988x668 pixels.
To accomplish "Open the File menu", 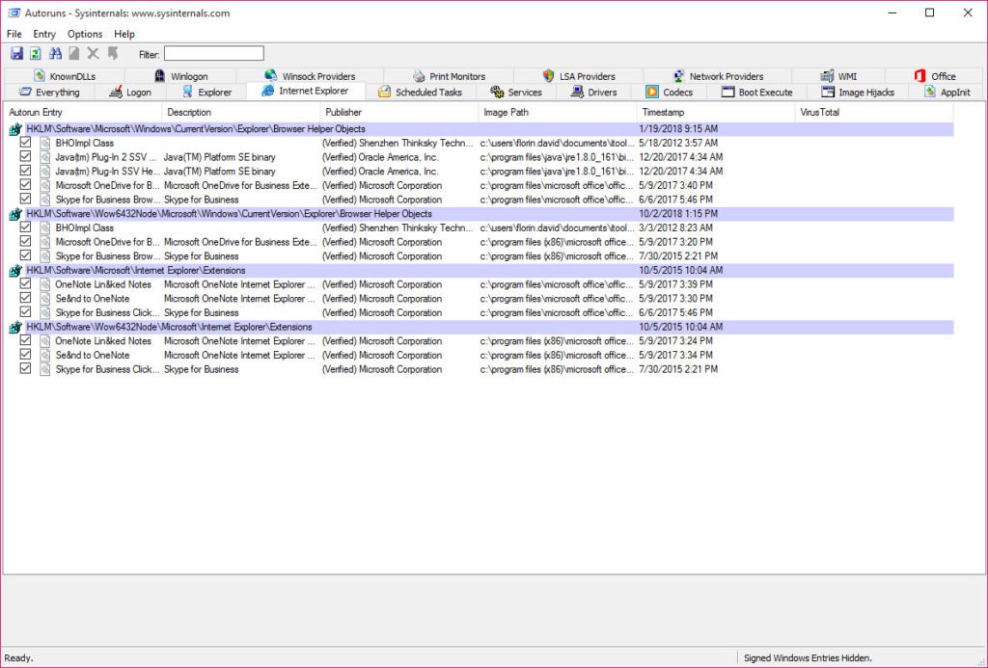I will pyautogui.click(x=14, y=34).
